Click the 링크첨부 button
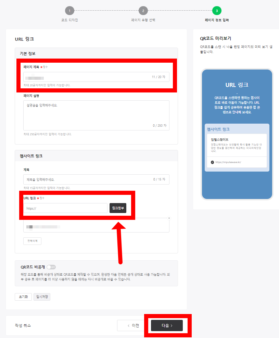Viewport: 279px width, 338px height. pyautogui.click(x=118, y=208)
